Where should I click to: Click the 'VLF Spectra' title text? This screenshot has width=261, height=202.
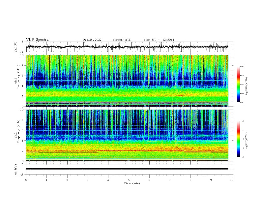click(x=37, y=40)
